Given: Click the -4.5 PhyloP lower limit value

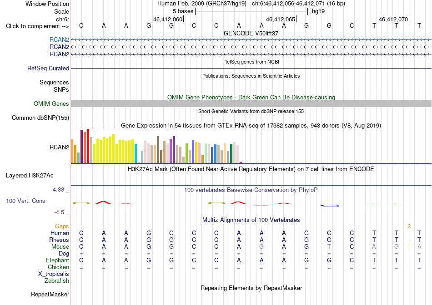Looking at the screenshot, I should click(59, 212).
